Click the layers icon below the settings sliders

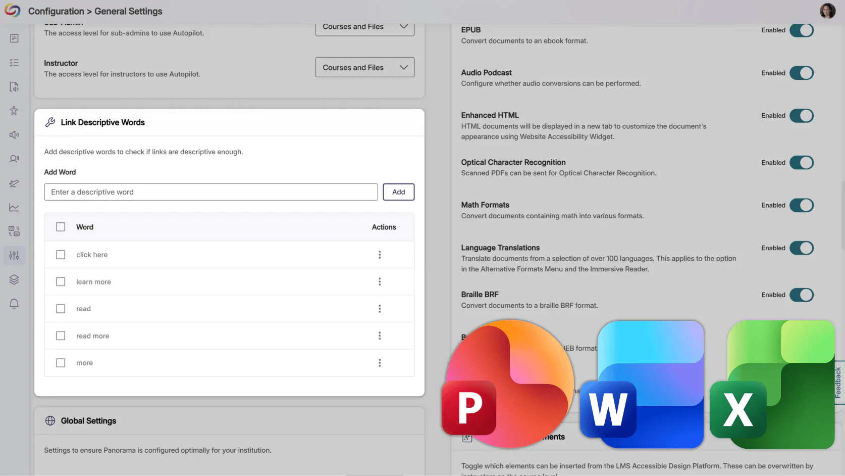pyautogui.click(x=14, y=279)
